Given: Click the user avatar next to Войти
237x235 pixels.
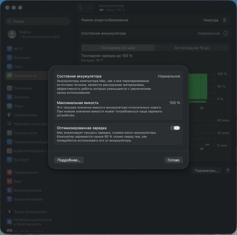Looking at the screenshot, I should click(12, 34).
